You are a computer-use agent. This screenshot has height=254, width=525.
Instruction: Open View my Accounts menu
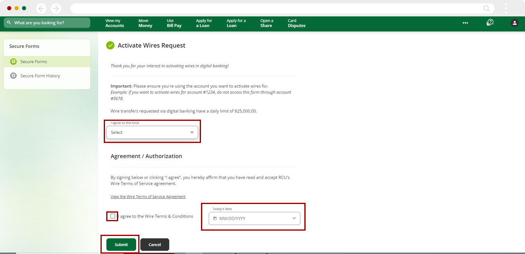coord(114,23)
